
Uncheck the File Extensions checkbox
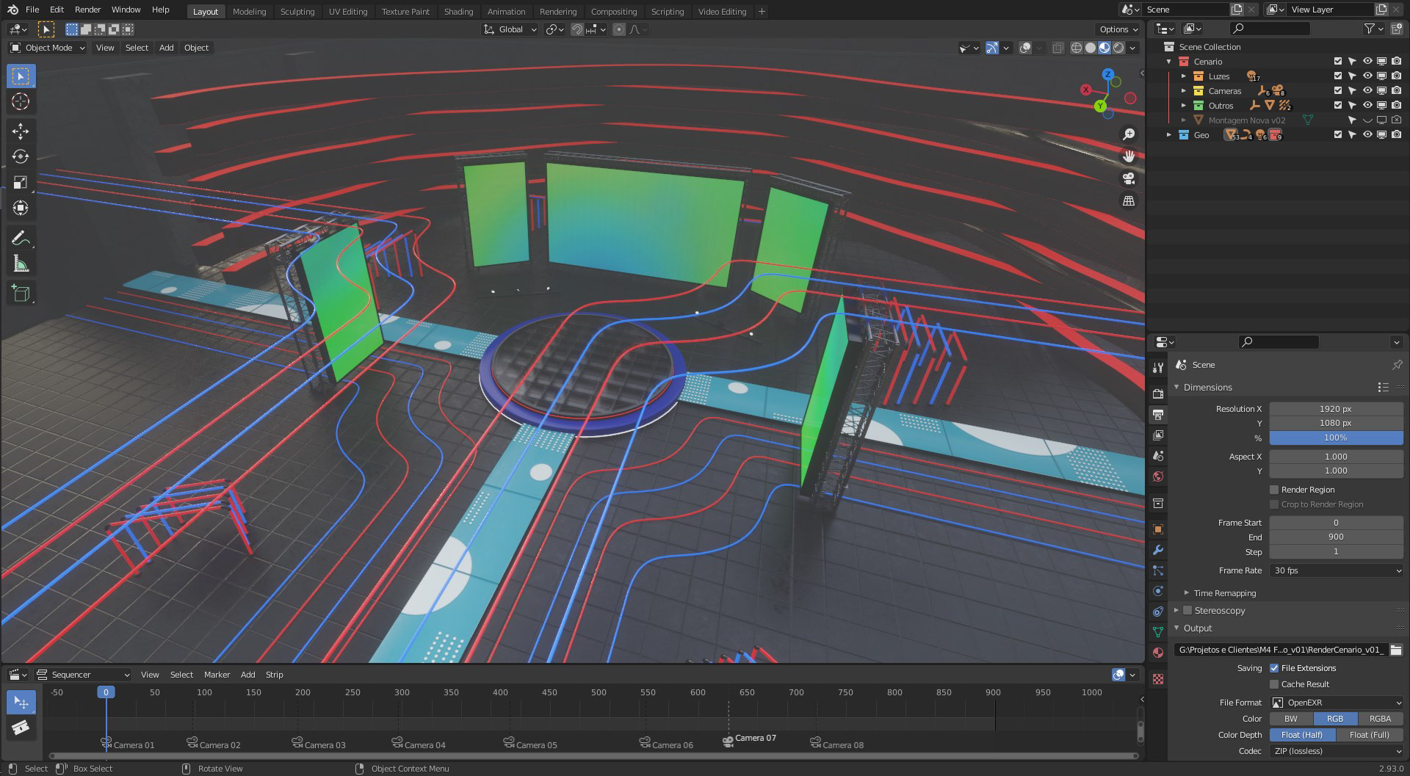tap(1274, 668)
